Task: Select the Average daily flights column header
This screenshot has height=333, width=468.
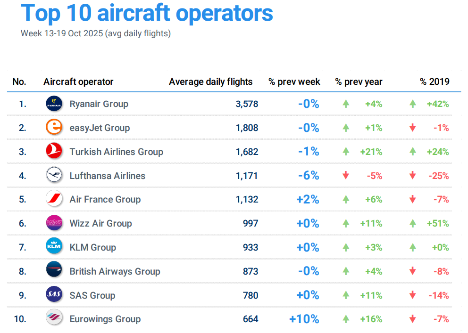Action: [210, 81]
